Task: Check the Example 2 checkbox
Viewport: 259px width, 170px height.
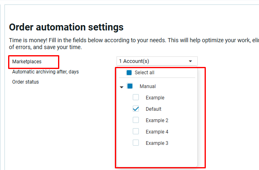Action: [x=136, y=120]
